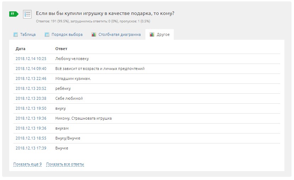Viewport: 294px width, 180px height.
Task: Click the answer Внуку/Внучке
Action: [68, 138]
